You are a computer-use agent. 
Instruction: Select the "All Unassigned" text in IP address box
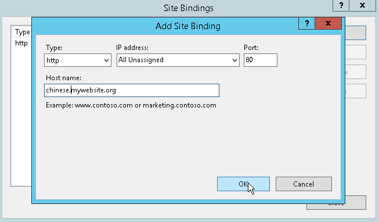tap(141, 60)
